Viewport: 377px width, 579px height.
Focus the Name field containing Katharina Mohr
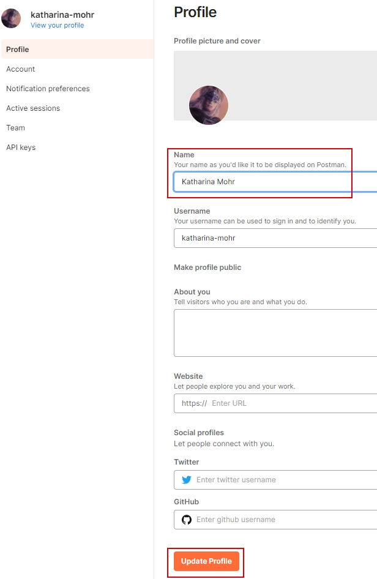click(275, 182)
